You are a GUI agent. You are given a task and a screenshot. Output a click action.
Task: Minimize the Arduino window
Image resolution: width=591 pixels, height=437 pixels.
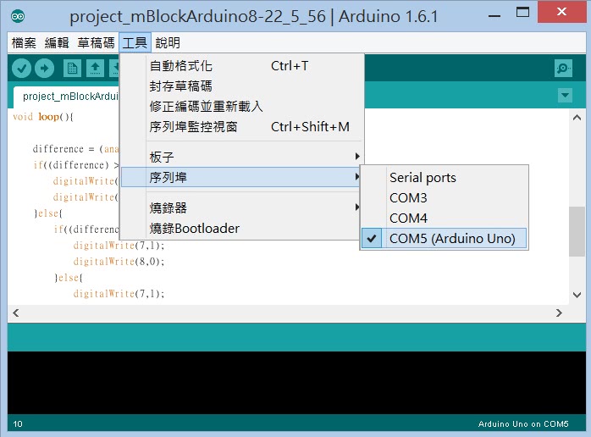(494, 16)
